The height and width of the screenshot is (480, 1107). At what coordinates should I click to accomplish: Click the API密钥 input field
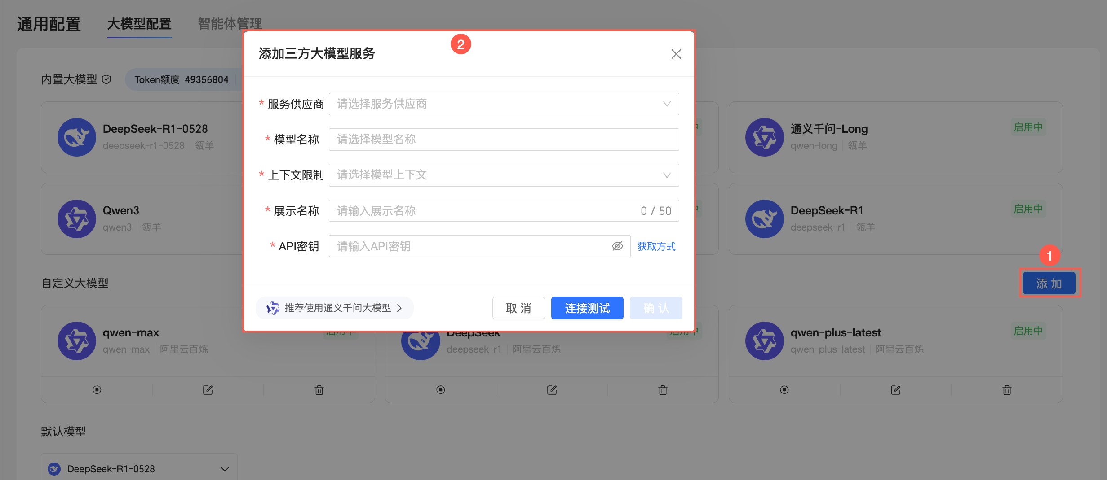click(x=479, y=246)
